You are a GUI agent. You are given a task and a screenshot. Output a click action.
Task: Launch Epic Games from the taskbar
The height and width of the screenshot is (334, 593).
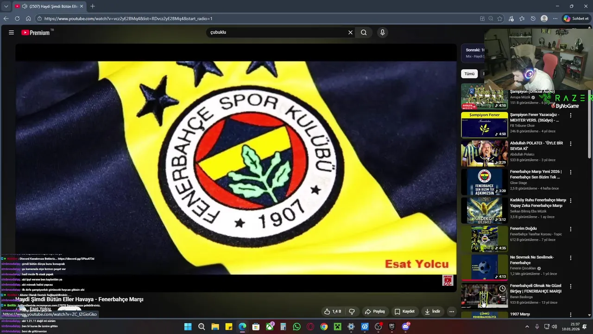[392, 327]
